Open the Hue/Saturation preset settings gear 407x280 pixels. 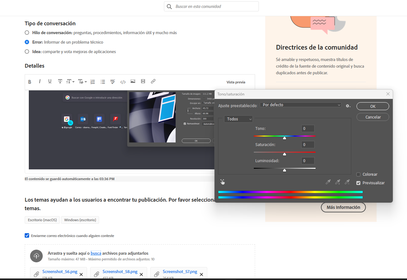point(348,106)
